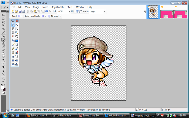The height and width of the screenshot is (118, 189).
Task: Open the Layers menu
Action: click(45, 7)
